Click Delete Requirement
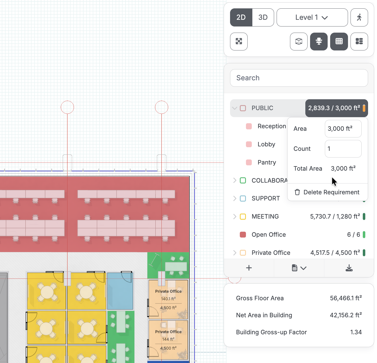This screenshot has height=363, width=377. click(x=327, y=192)
